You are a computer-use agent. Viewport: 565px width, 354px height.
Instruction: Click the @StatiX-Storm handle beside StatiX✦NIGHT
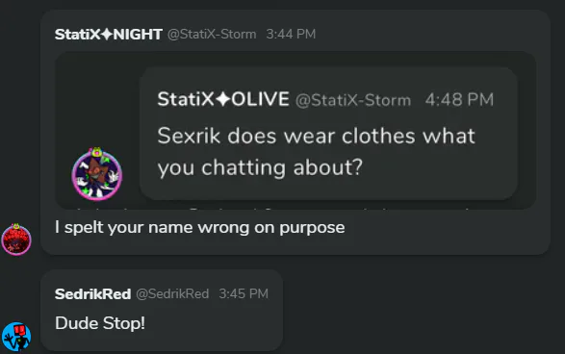[212, 35]
